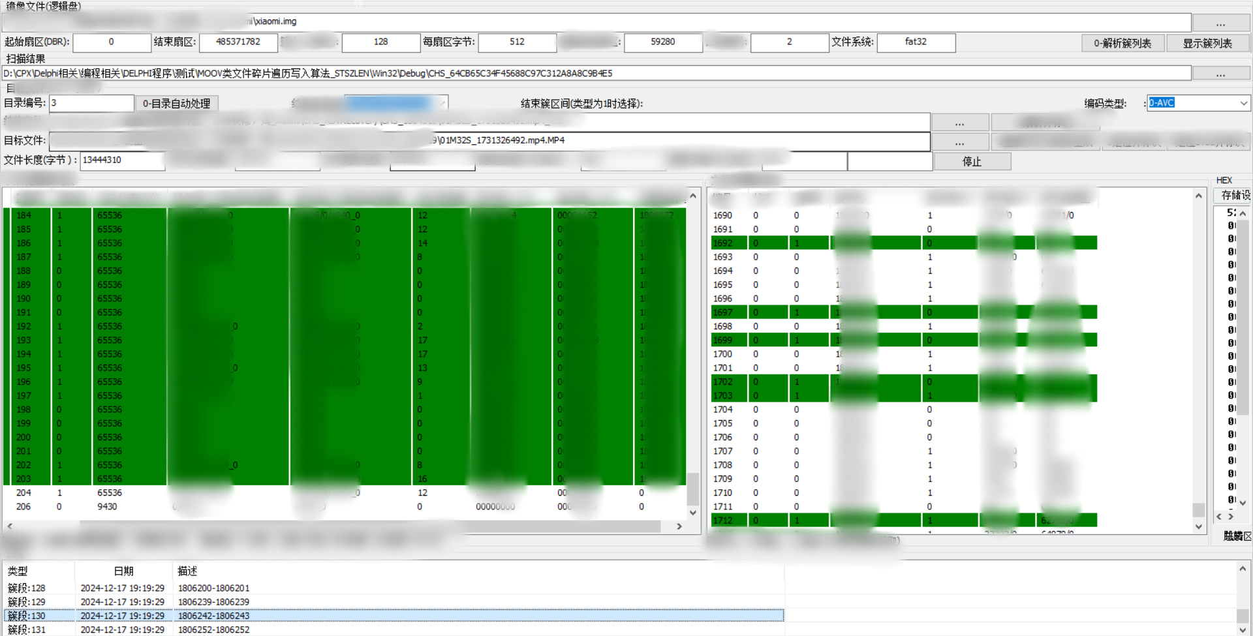Image resolution: width=1253 pixels, height=636 pixels.
Task: Click down arrow of right table scrollbar
Action: (x=1198, y=526)
